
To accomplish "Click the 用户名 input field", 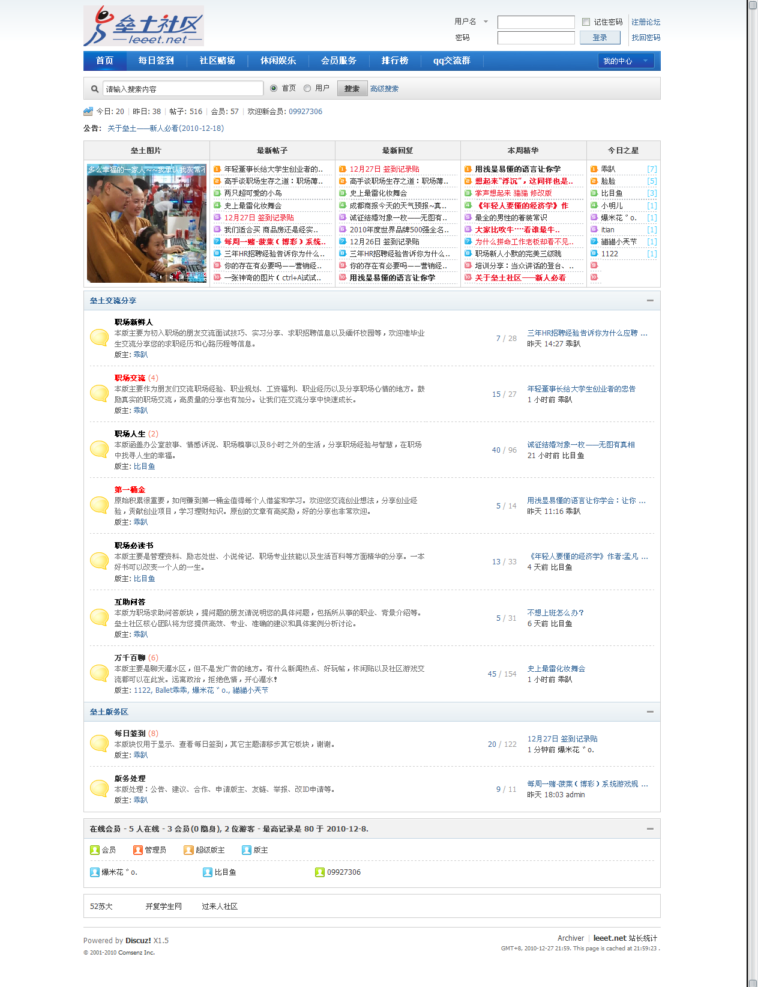I will click(536, 22).
